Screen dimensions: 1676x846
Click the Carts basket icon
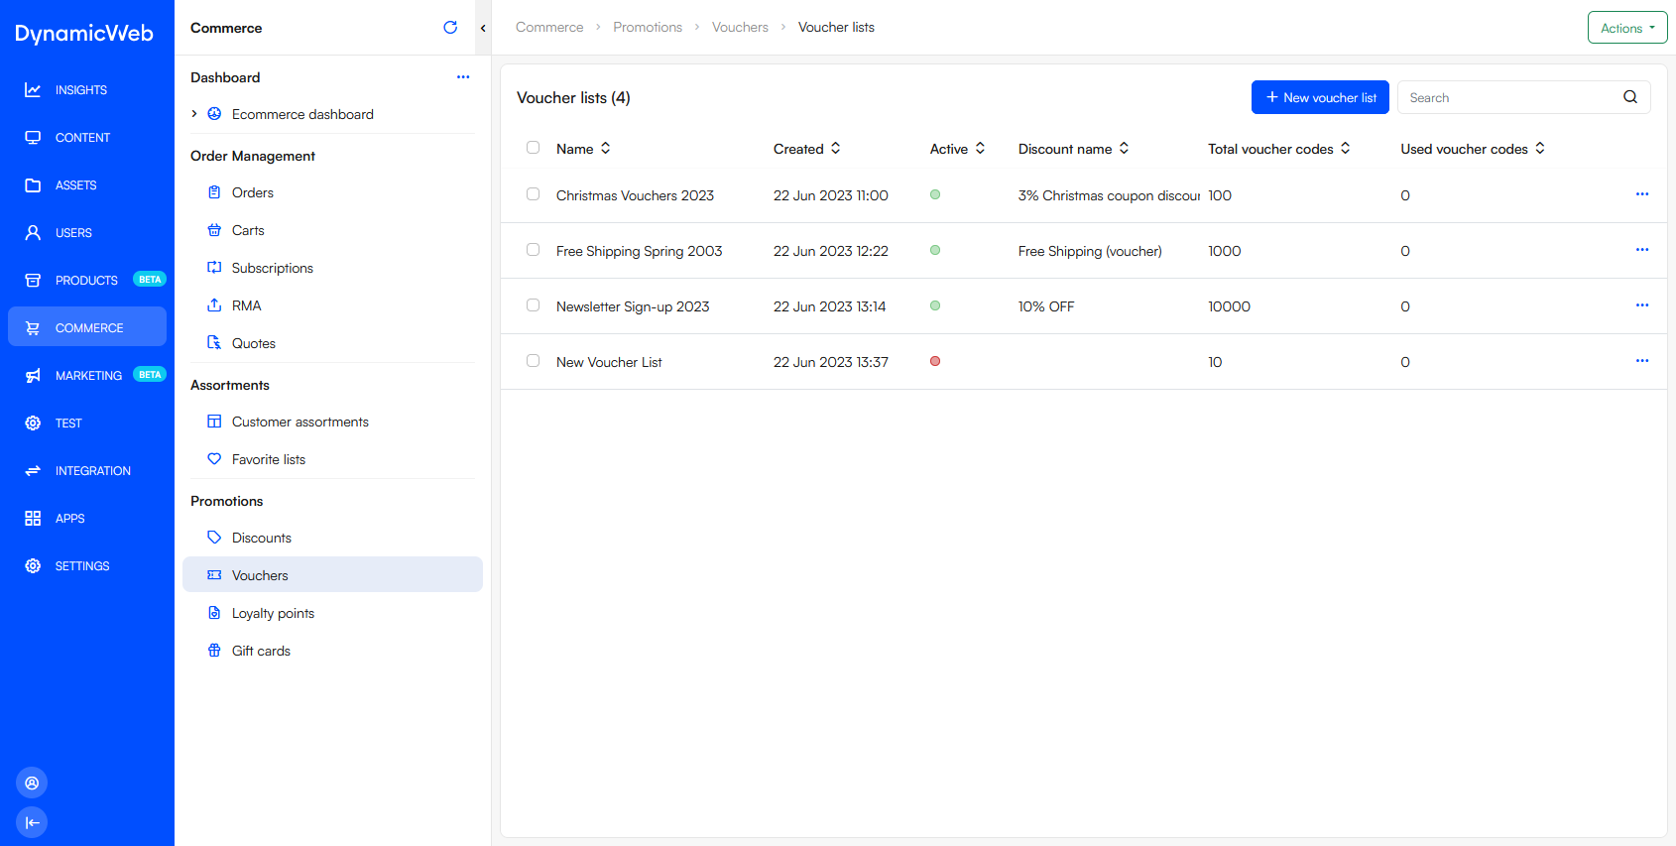214,230
